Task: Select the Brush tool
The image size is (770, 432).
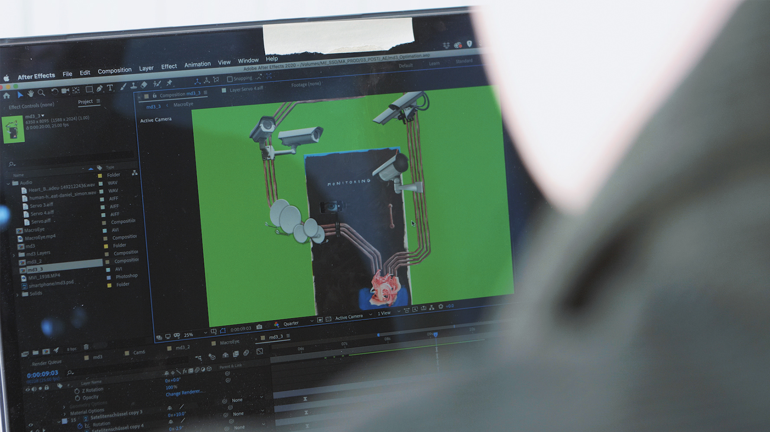Action: click(123, 87)
